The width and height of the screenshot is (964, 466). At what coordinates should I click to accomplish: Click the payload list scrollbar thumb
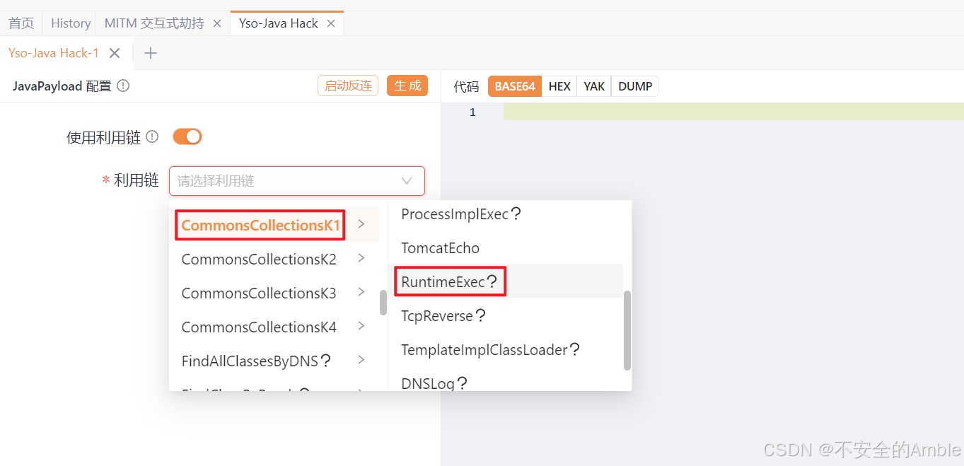627,330
